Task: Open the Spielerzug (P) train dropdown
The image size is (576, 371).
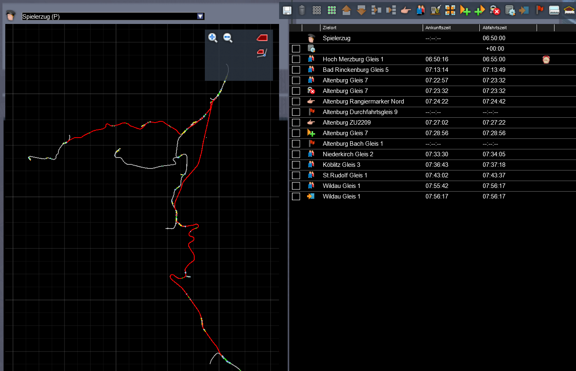Action: 200,16
